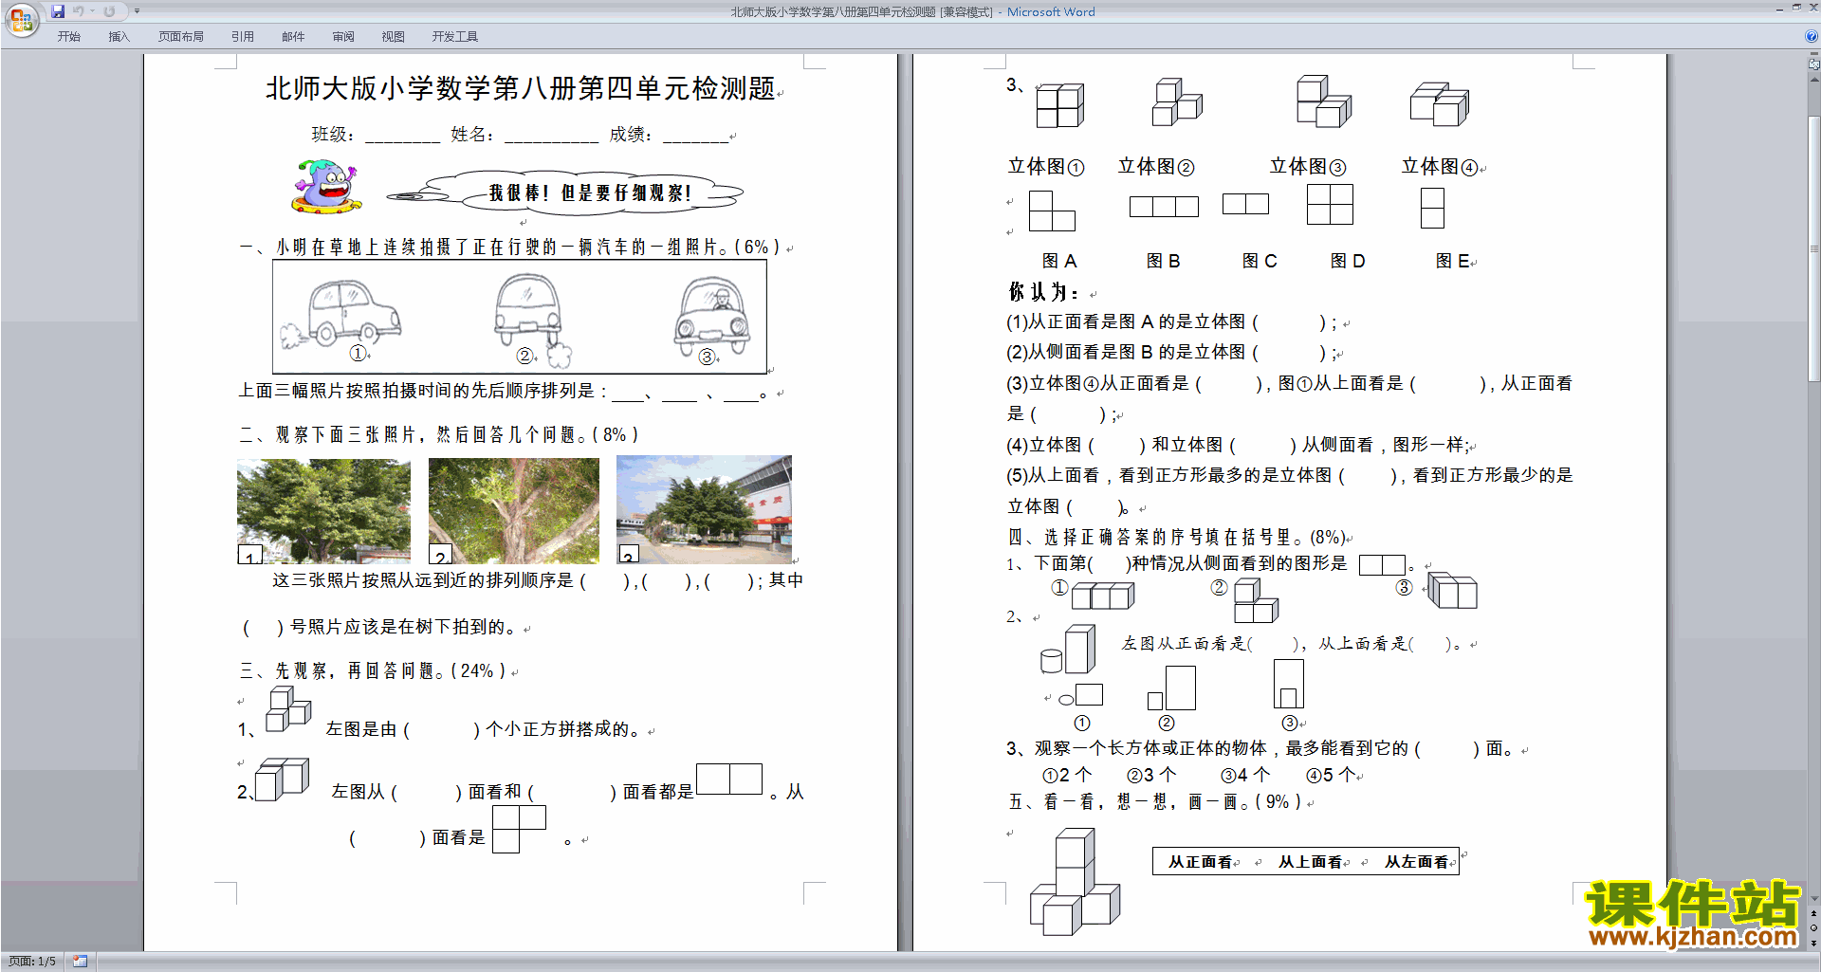Viewport: 1821px width, 972px height.
Task: Open Word Help with the question mark icon
Action: [1812, 36]
